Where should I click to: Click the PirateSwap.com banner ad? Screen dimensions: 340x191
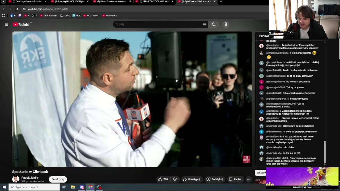click(x=302, y=178)
